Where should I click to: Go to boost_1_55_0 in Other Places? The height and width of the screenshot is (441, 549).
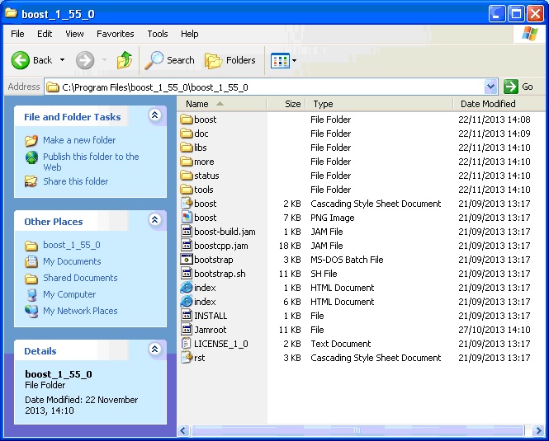(x=72, y=245)
